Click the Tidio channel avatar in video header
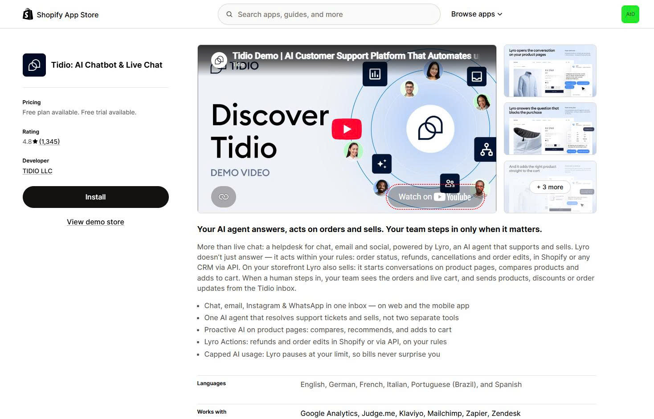 pos(219,60)
